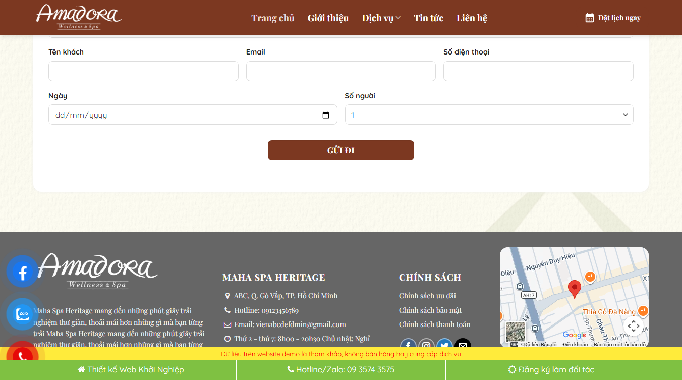Click map camera controls icon
This screenshot has width=682, height=380.
pyautogui.click(x=634, y=326)
